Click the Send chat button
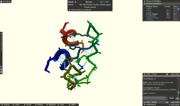Image resolution: width=180 pixels, height=106 pixels. 172,98
